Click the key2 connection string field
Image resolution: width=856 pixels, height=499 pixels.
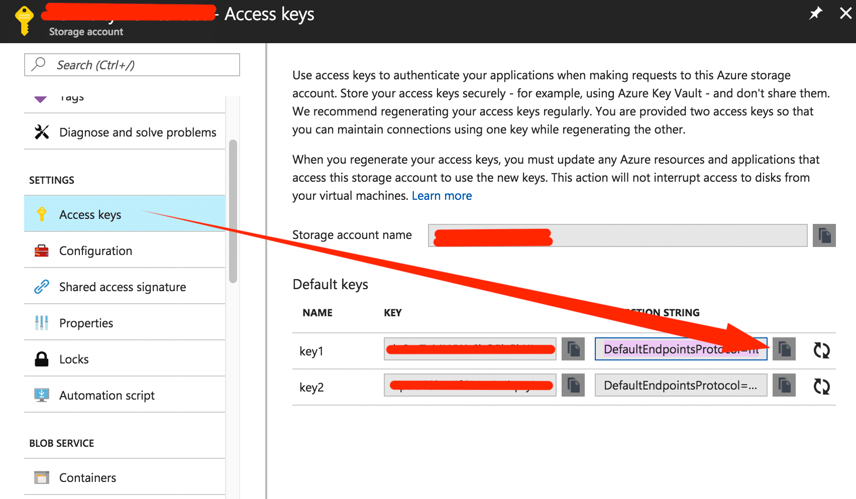tap(681, 385)
